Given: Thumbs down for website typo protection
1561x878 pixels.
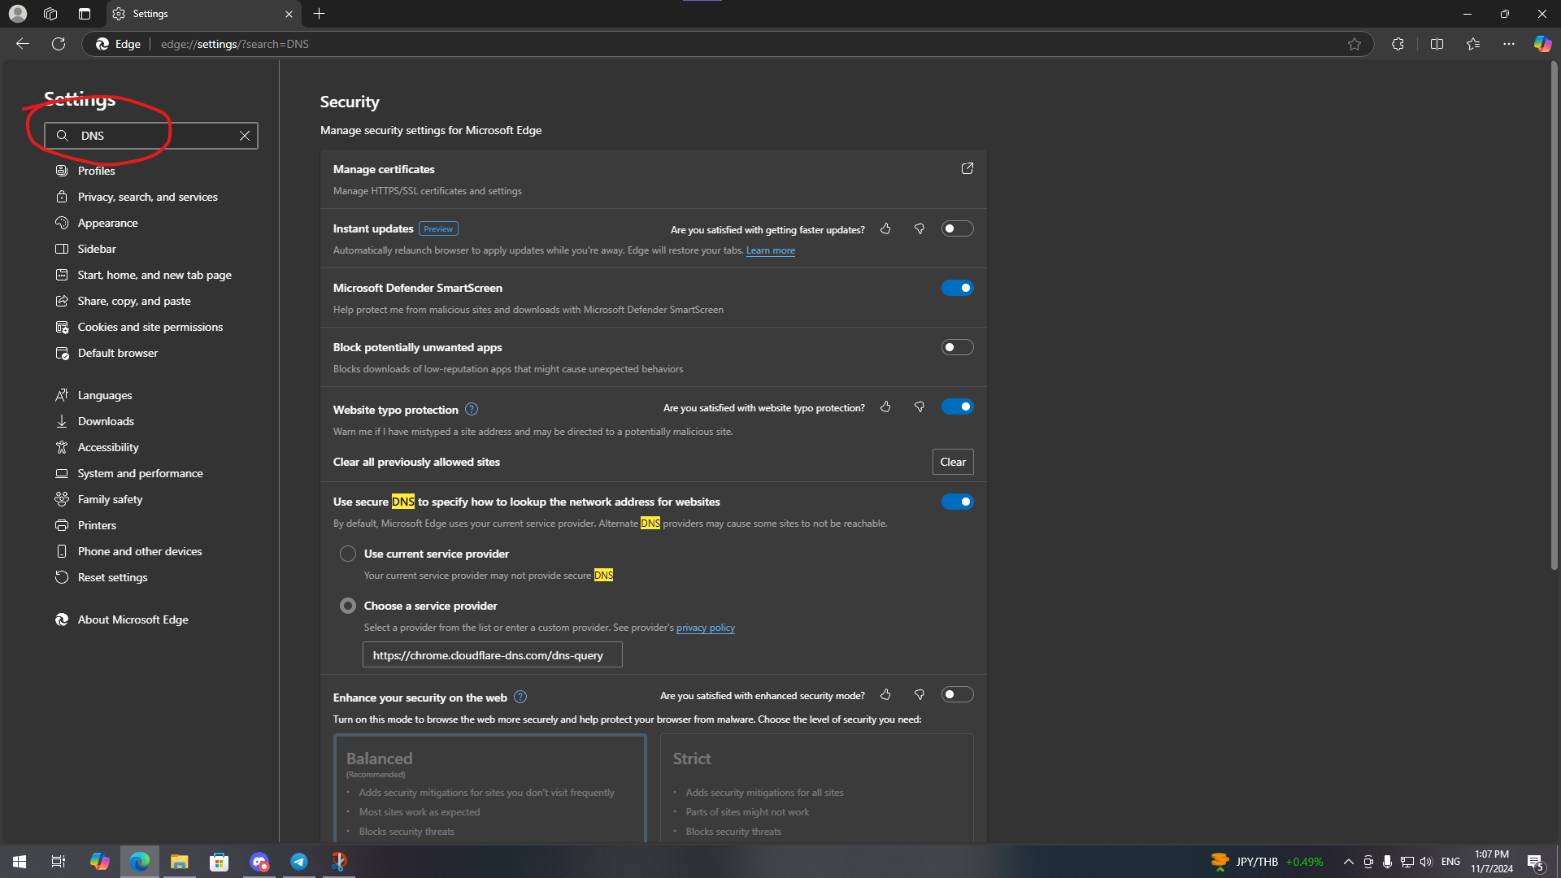Looking at the screenshot, I should (920, 407).
